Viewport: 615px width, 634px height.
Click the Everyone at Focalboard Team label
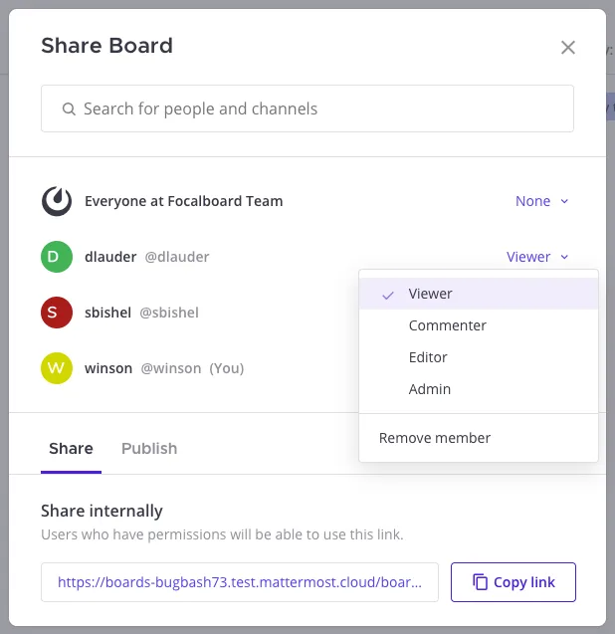183,201
